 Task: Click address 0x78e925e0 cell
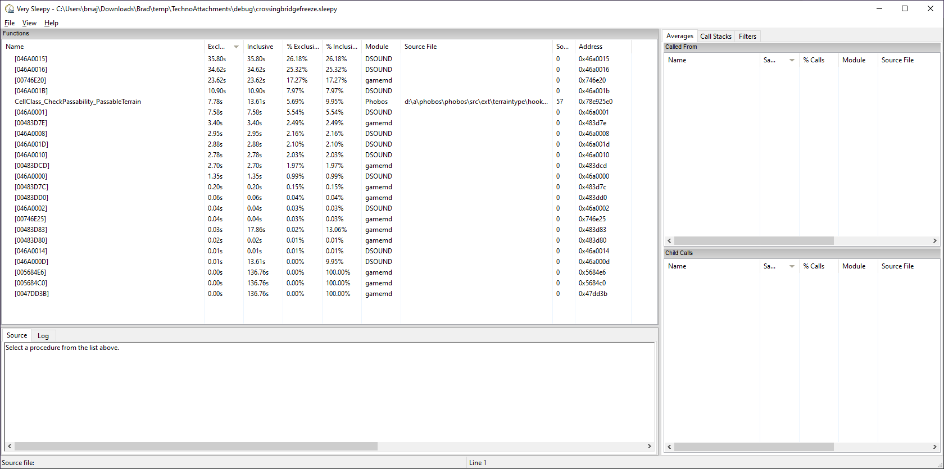596,102
